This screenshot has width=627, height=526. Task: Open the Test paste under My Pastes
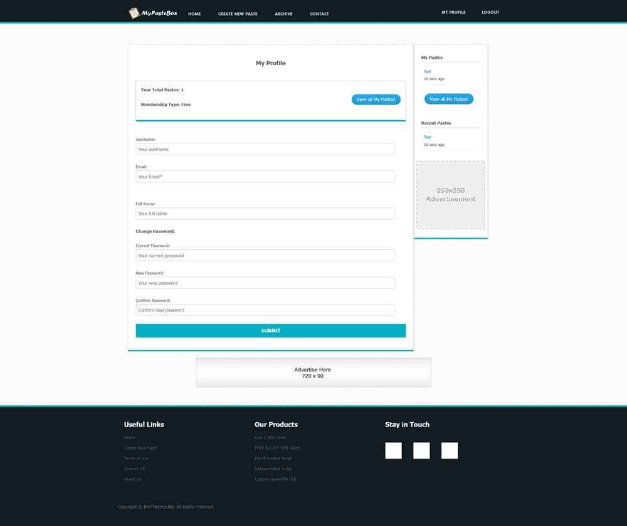tap(427, 72)
